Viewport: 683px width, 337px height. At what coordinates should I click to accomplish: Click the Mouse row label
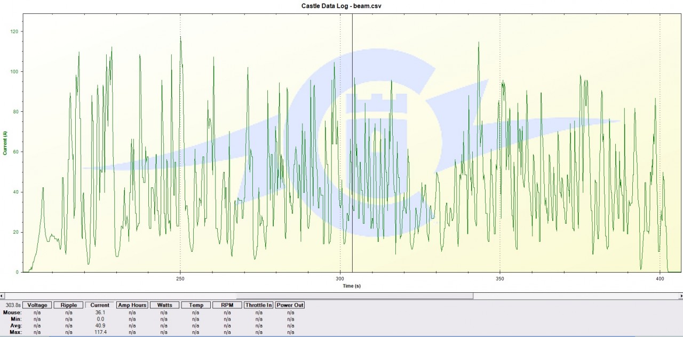tap(12, 313)
